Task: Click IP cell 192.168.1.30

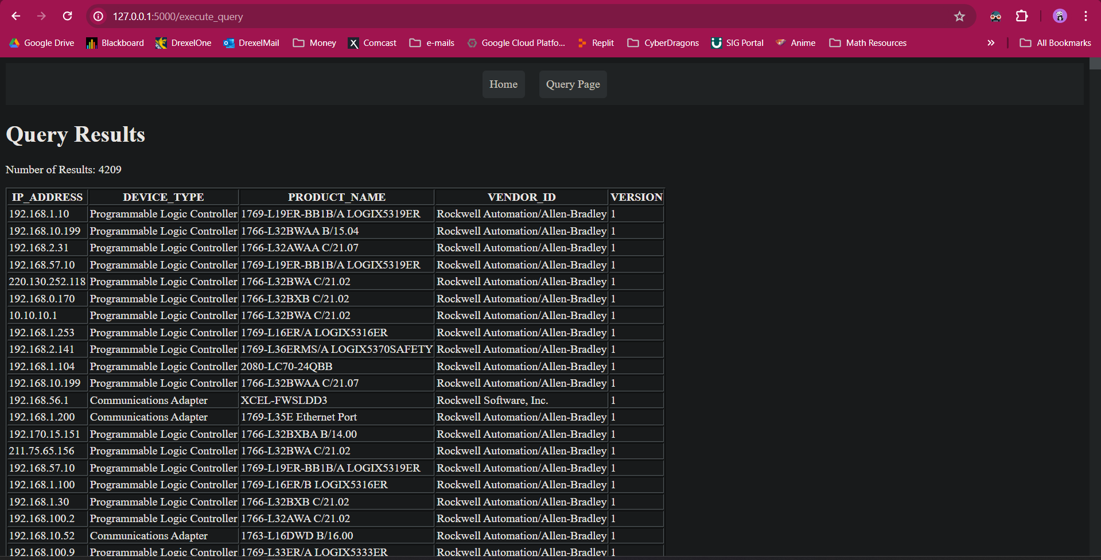Action: point(47,502)
